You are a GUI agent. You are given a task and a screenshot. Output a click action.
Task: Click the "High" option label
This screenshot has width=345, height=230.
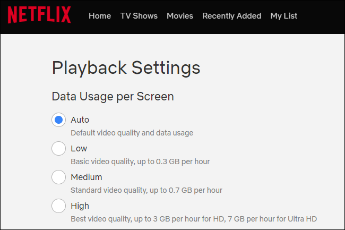point(80,206)
